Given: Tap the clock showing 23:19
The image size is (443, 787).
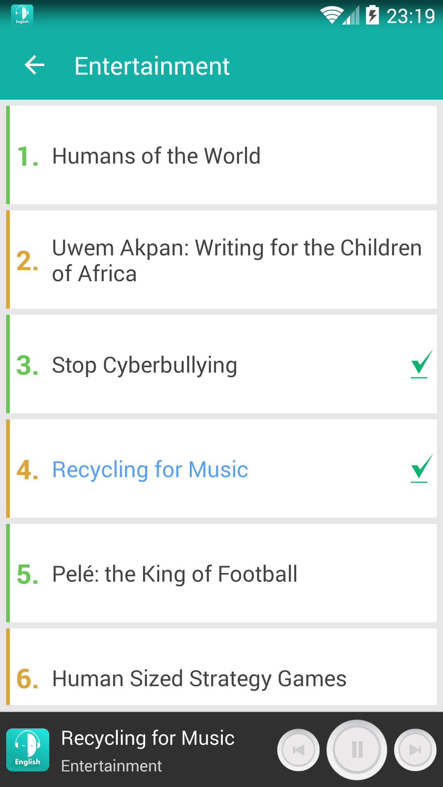Looking at the screenshot, I should [411, 16].
